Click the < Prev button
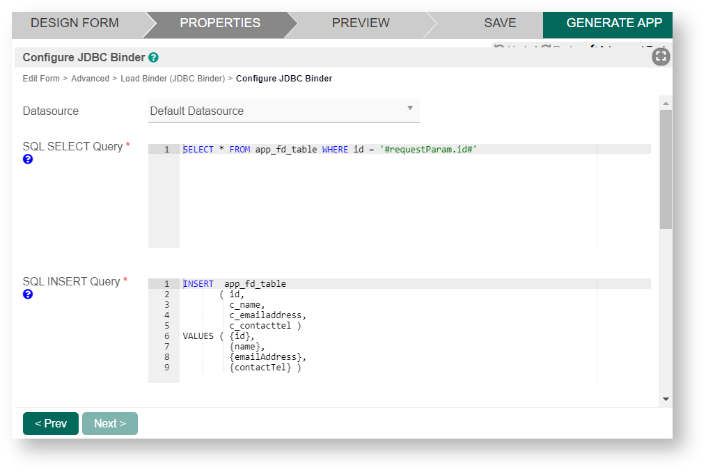Screen dimensions: 706x472 coord(51,423)
